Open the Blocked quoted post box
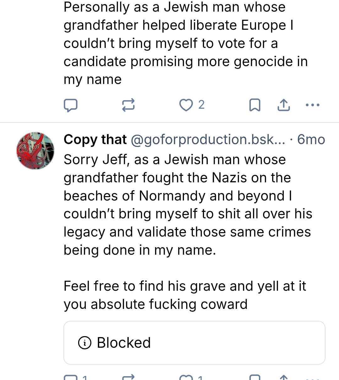 194,342
